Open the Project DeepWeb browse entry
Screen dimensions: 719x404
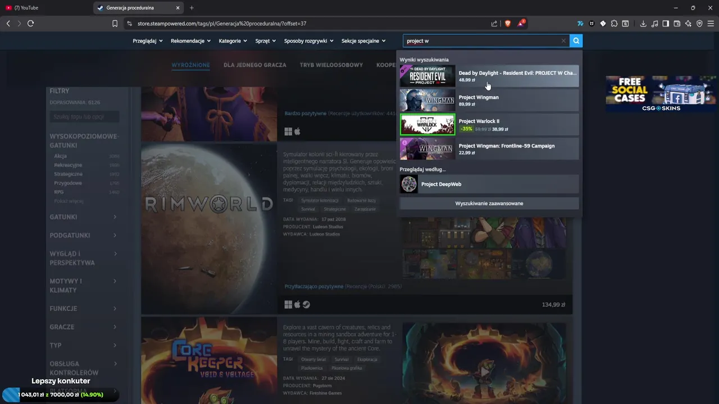tap(489, 184)
